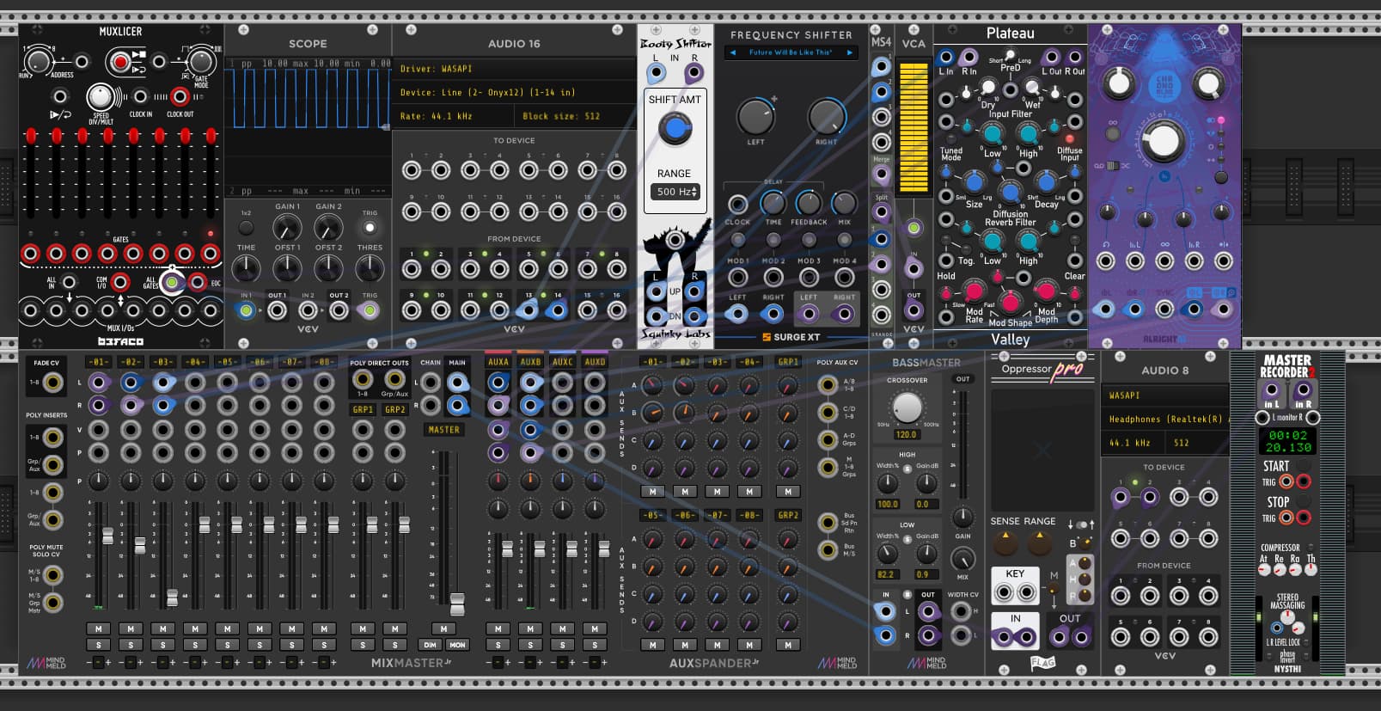Click the Scope OUT 2 jack
The width and height of the screenshot is (1381, 711).
pyautogui.click(x=339, y=310)
